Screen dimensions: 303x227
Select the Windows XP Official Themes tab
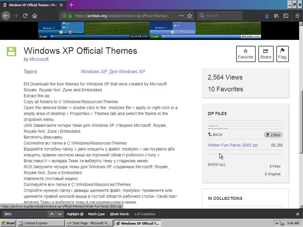[33, 5]
